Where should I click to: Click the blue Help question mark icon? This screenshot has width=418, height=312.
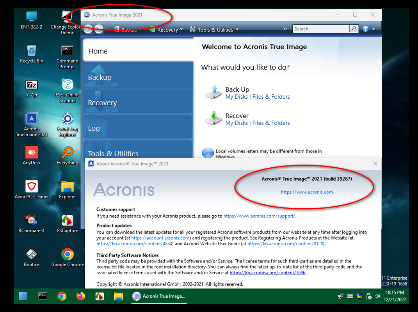365,29
